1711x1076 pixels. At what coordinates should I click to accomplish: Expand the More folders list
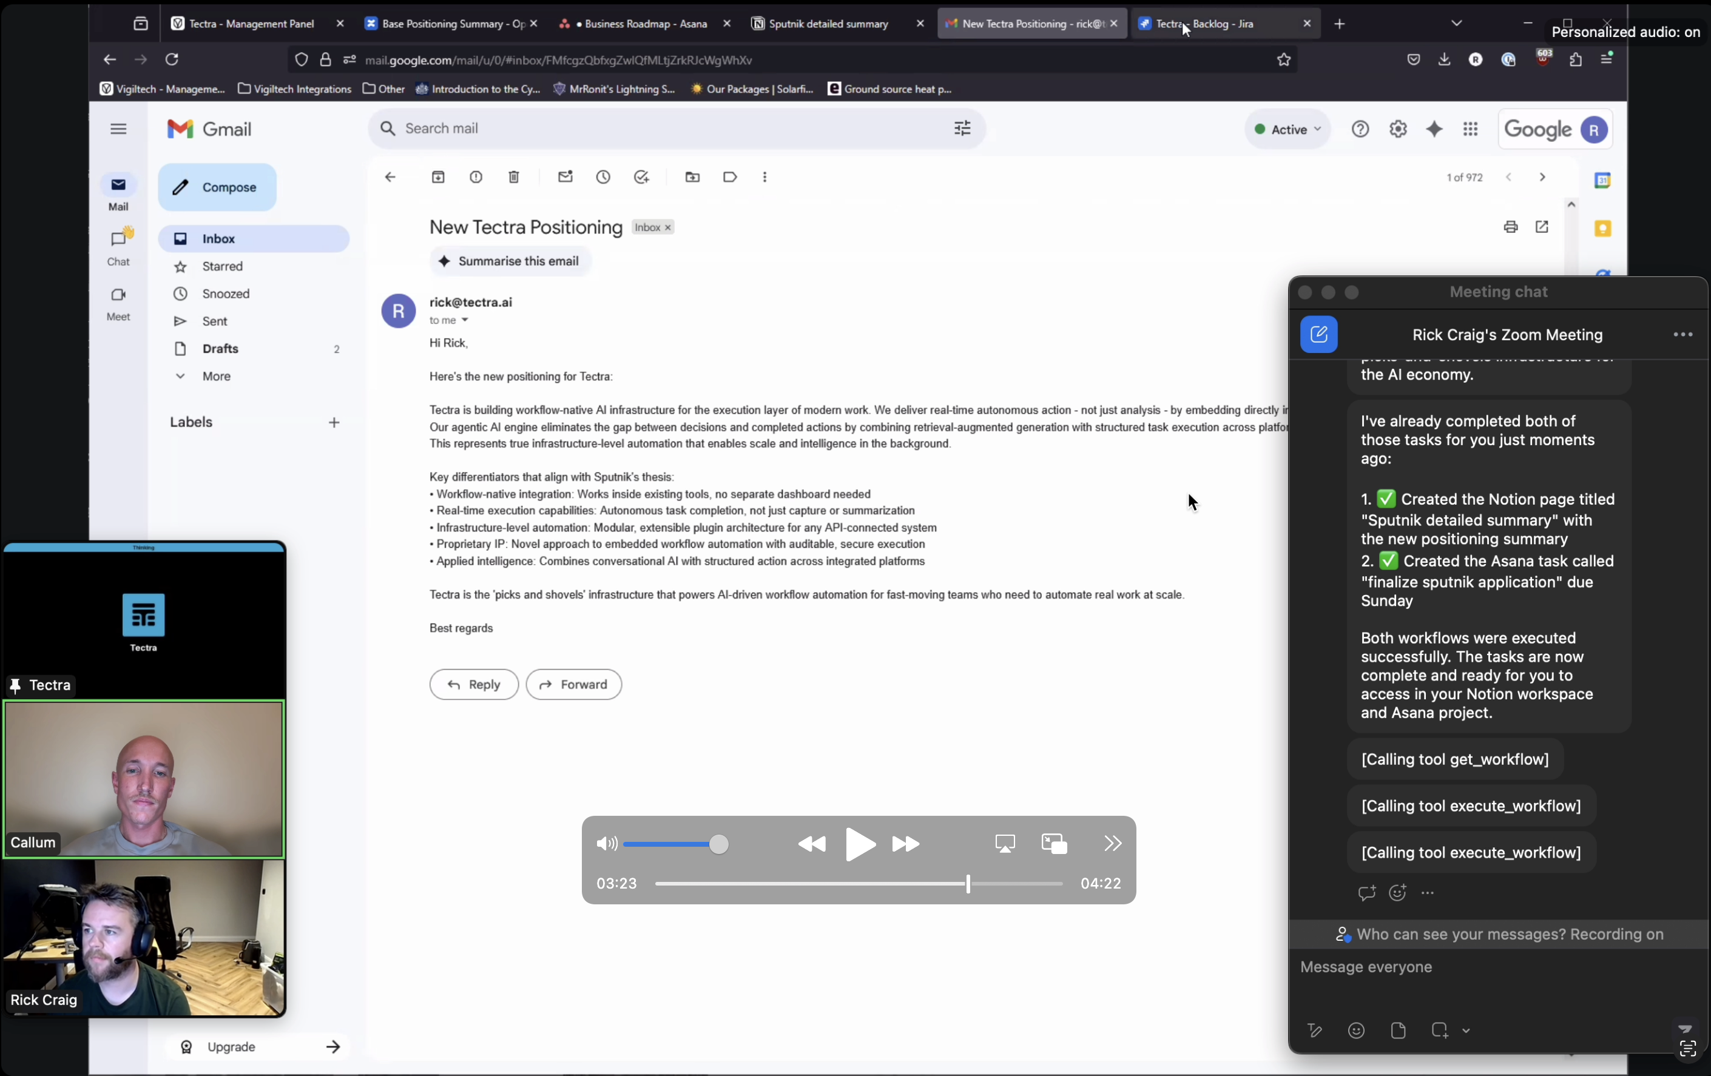tap(254, 377)
